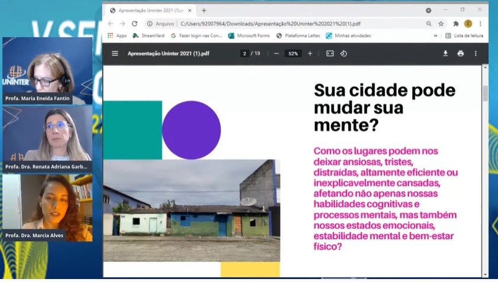Print the PDF document
Screen dimensions: 498x282
point(460,53)
